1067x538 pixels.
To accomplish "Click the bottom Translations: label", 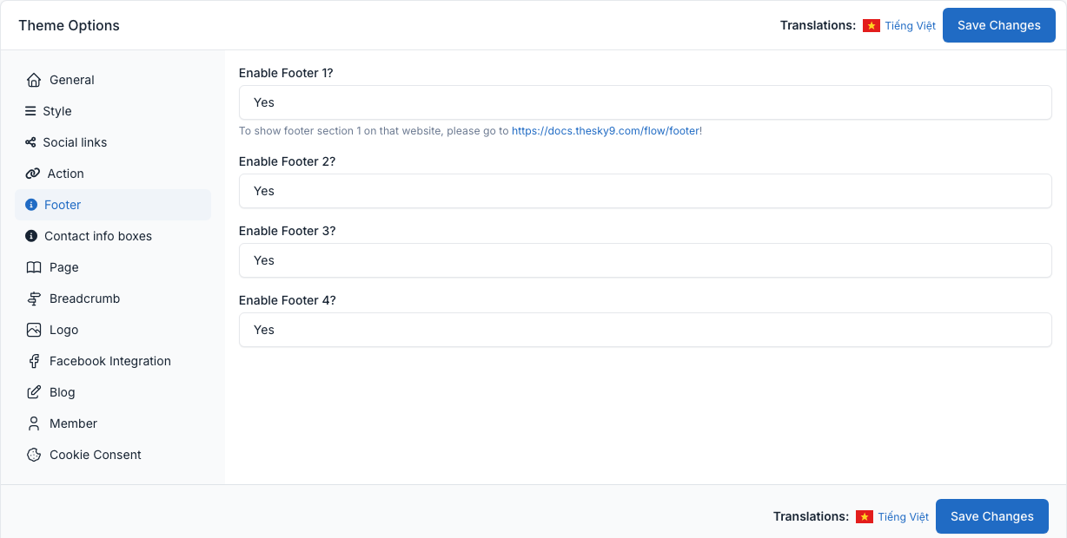I will (x=811, y=516).
